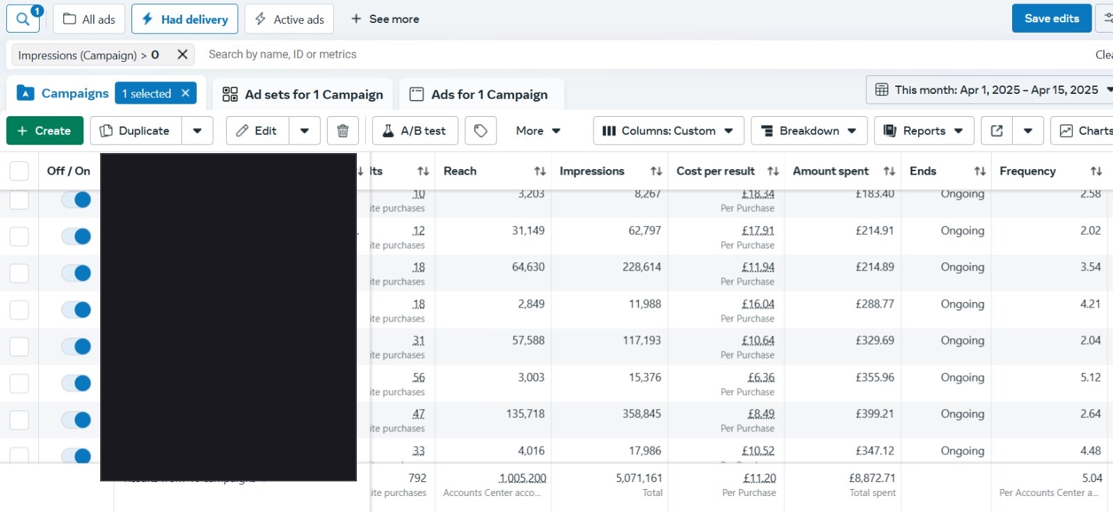The image size is (1113, 512).
Task: Click the 135,718 reach cell
Action: pos(525,414)
